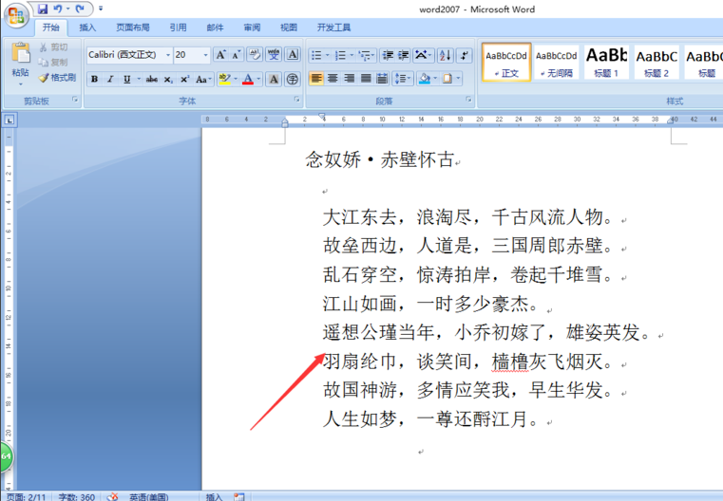The height and width of the screenshot is (501, 723).
Task: Apply the 标题 1 style
Action: 606,63
